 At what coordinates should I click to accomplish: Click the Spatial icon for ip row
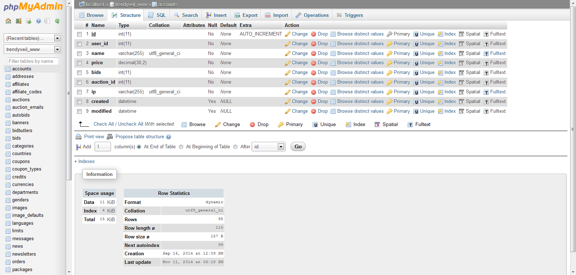click(462, 92)
